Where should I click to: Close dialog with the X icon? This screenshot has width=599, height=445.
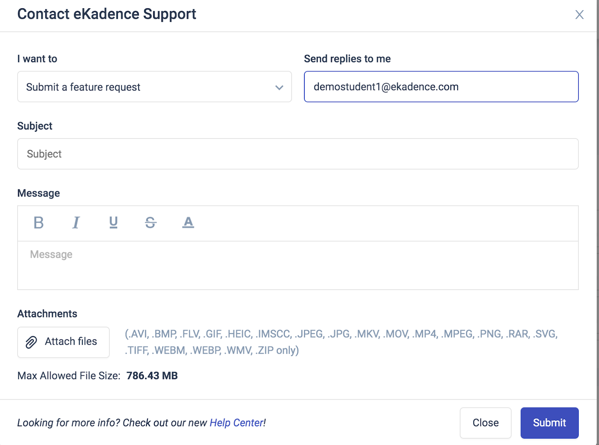[579, 15]
